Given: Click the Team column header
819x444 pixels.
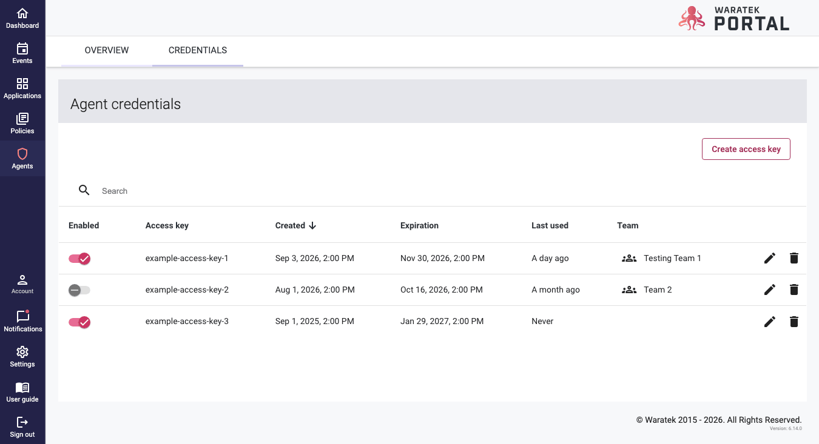Looking at the screenshot, I should coord(628,225).
